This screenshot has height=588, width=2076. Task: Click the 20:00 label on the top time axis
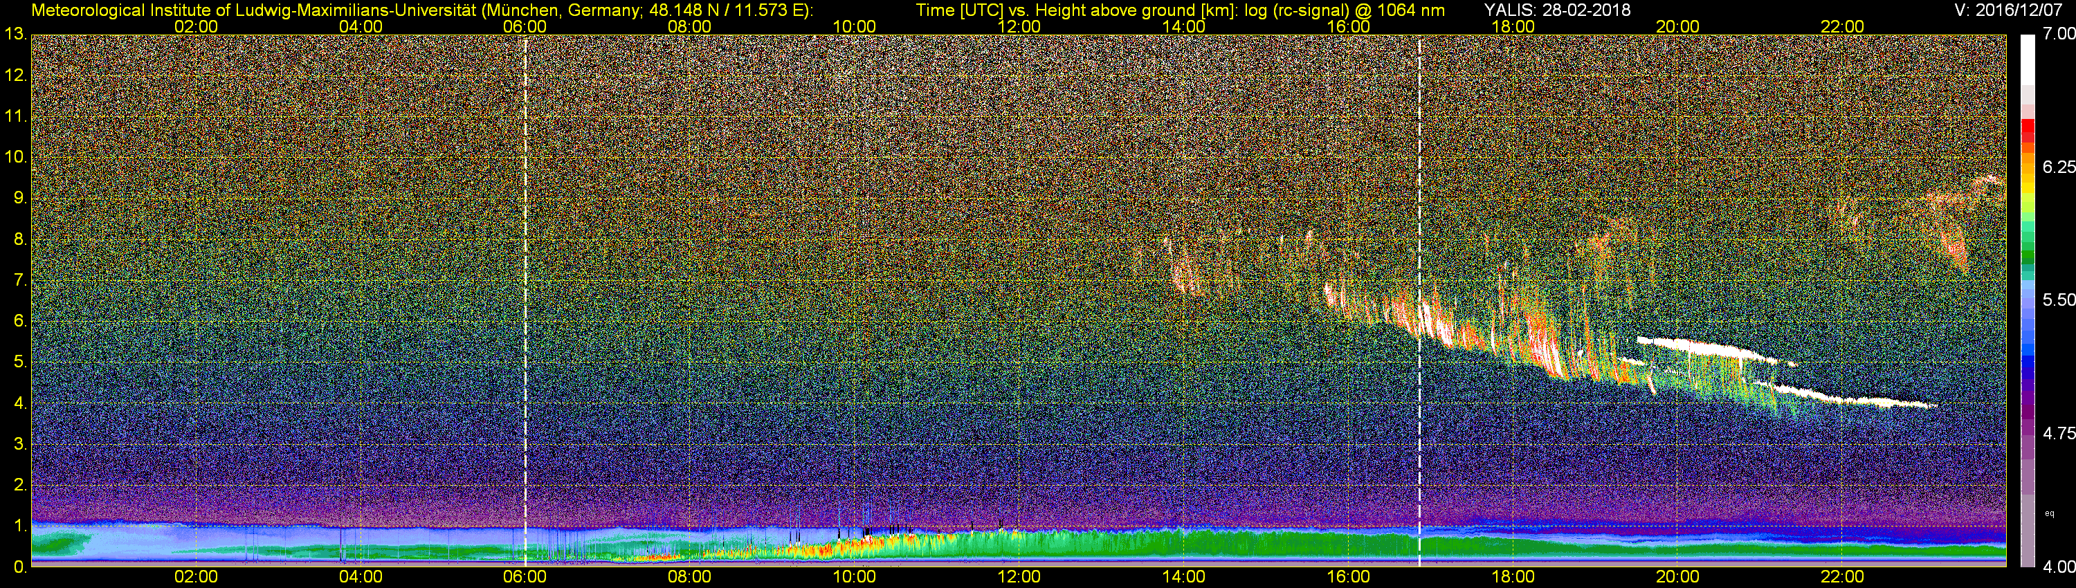(x=1678, y=26)
